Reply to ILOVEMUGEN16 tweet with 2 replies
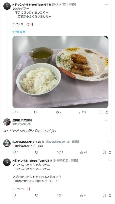This screenshot has height=204, width=115. coord(14,152)
